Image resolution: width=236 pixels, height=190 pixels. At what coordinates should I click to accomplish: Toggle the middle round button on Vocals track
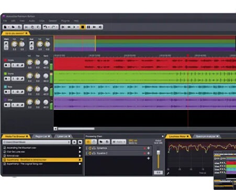pyautogui.click(x=18, y=65)
